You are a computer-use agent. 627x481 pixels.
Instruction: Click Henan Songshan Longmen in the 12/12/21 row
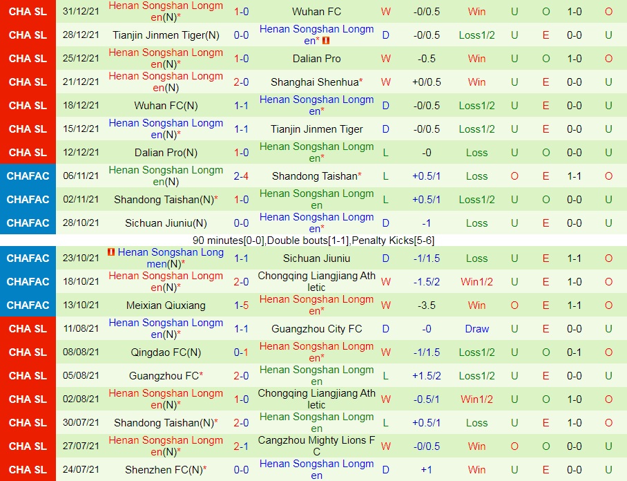(x=316, y=153)
